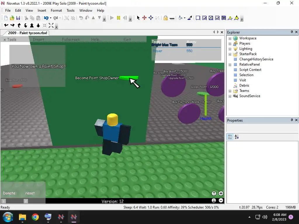Save the place with the floppy icon
This screenshot has width=299, height=224.
click(18, 18)
